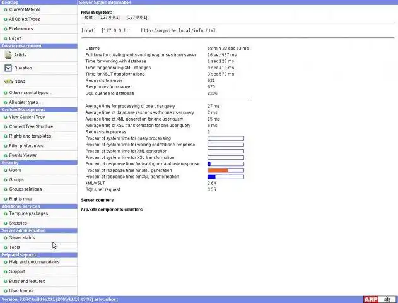Click the Question checkbox icon

8,68
